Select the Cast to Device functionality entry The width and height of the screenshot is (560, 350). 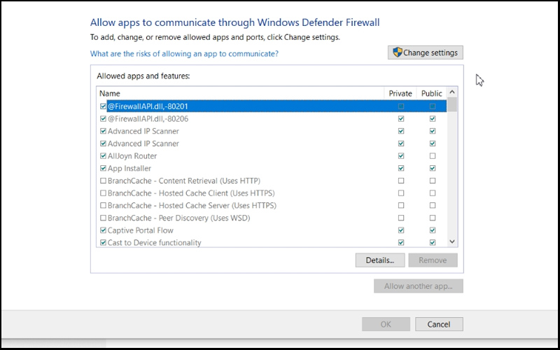(272, 242)
